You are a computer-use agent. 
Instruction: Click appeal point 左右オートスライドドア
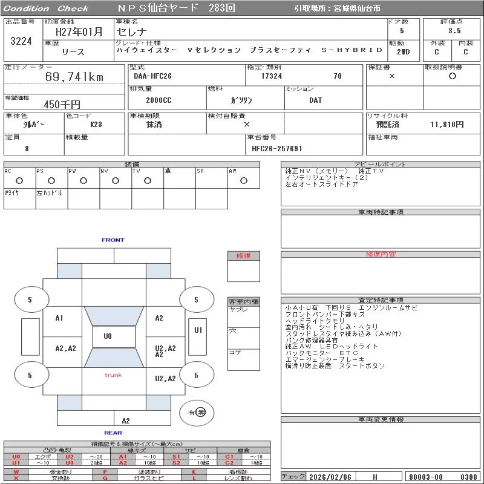(x=322, y=185)
